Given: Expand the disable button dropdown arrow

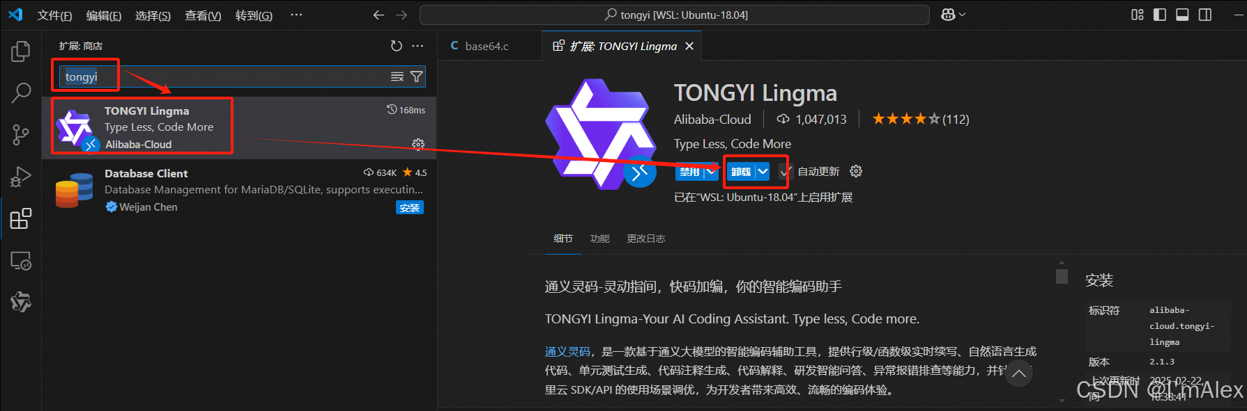Looking at the screenshot, I should 711,171.
